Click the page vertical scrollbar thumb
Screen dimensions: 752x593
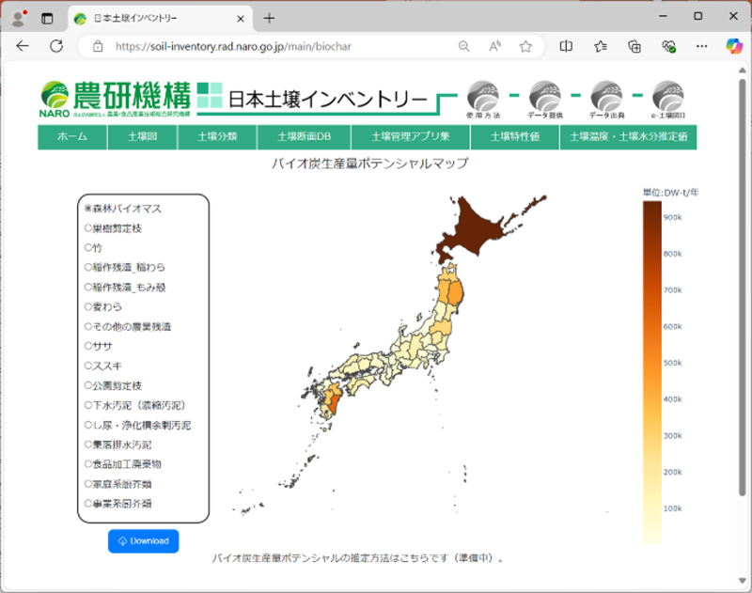coord(742,288)
